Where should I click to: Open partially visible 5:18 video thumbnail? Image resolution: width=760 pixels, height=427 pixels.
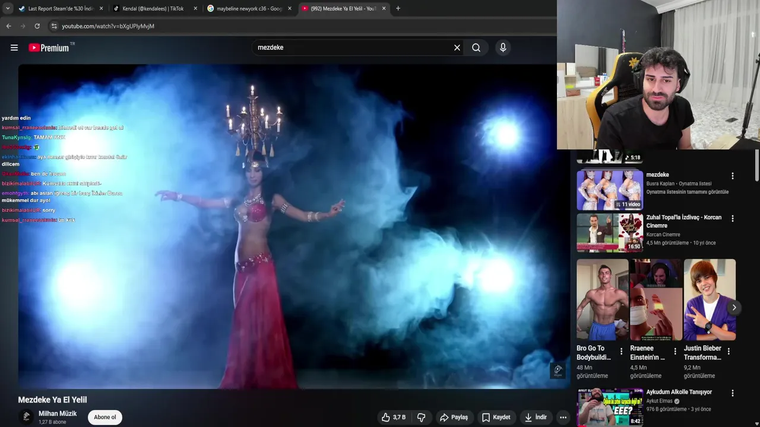[610, 157]
